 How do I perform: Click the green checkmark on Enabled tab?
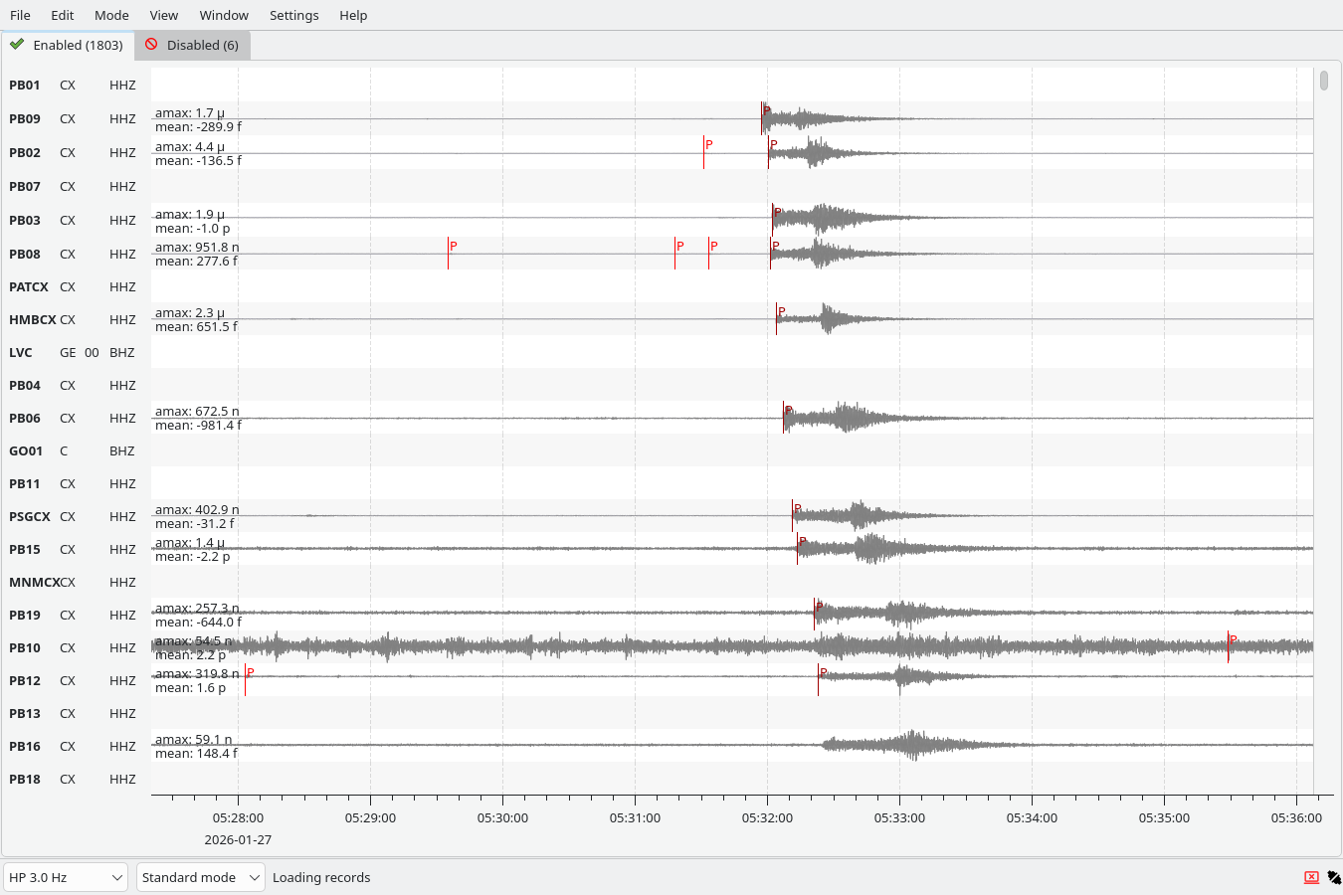point(17,45)
